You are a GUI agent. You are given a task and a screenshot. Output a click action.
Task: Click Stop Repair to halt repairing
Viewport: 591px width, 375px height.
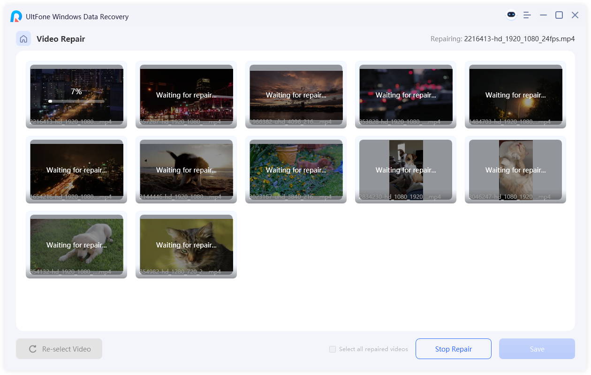click(x=453, y=349)
